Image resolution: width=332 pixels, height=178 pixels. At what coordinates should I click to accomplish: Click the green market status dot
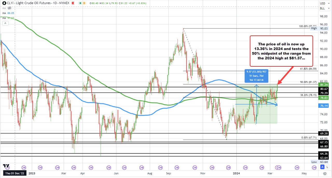(x=80, y=3)
